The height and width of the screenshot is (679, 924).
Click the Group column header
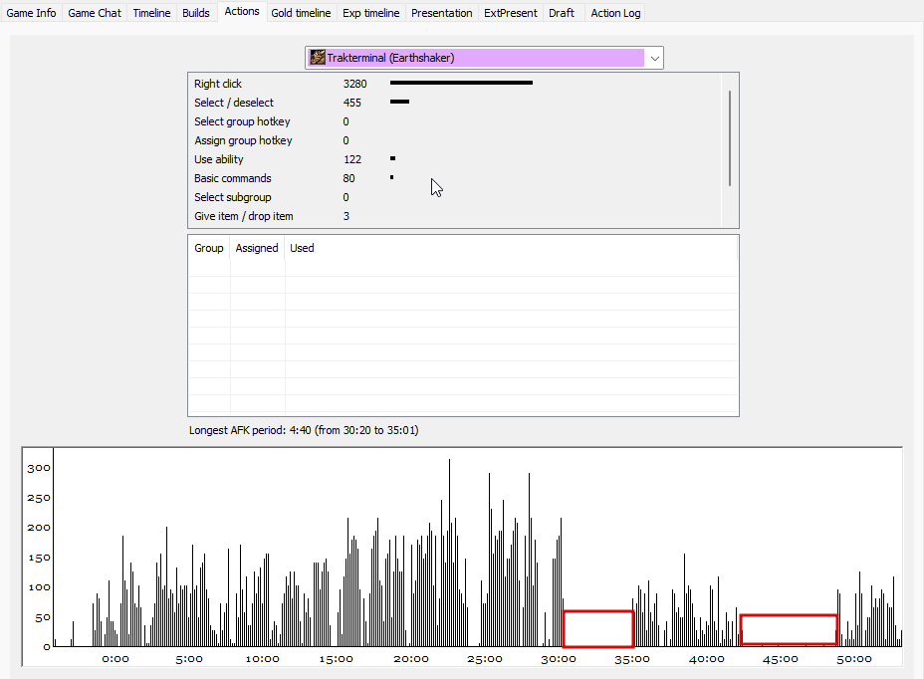click(x=209, y=248)
